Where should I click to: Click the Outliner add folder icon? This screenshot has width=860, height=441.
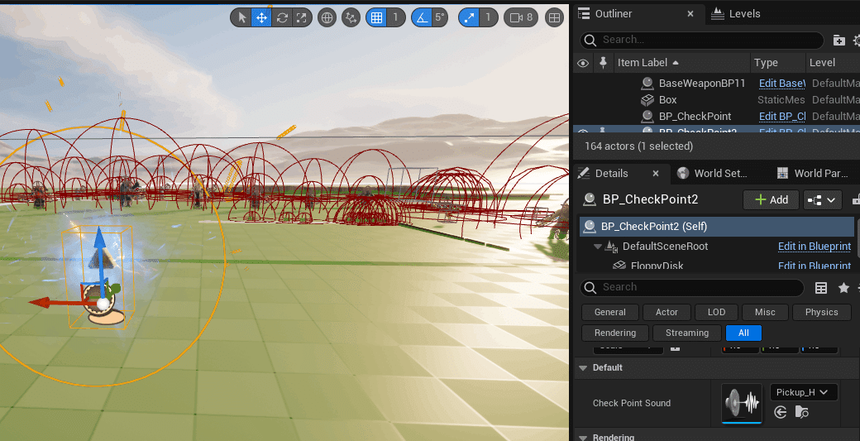coord(838,40)
